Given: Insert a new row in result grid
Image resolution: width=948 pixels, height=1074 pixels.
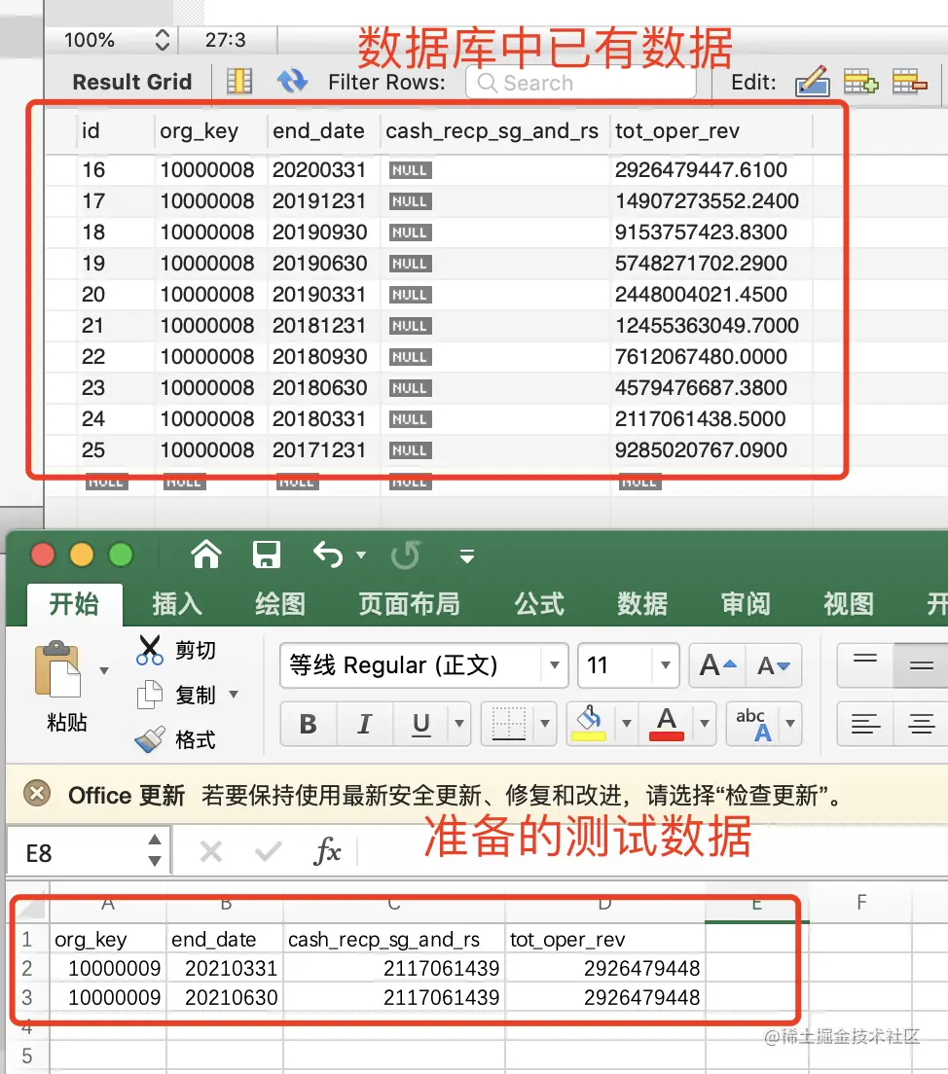Looking at the screenshot, I should [x=861, y=82].
